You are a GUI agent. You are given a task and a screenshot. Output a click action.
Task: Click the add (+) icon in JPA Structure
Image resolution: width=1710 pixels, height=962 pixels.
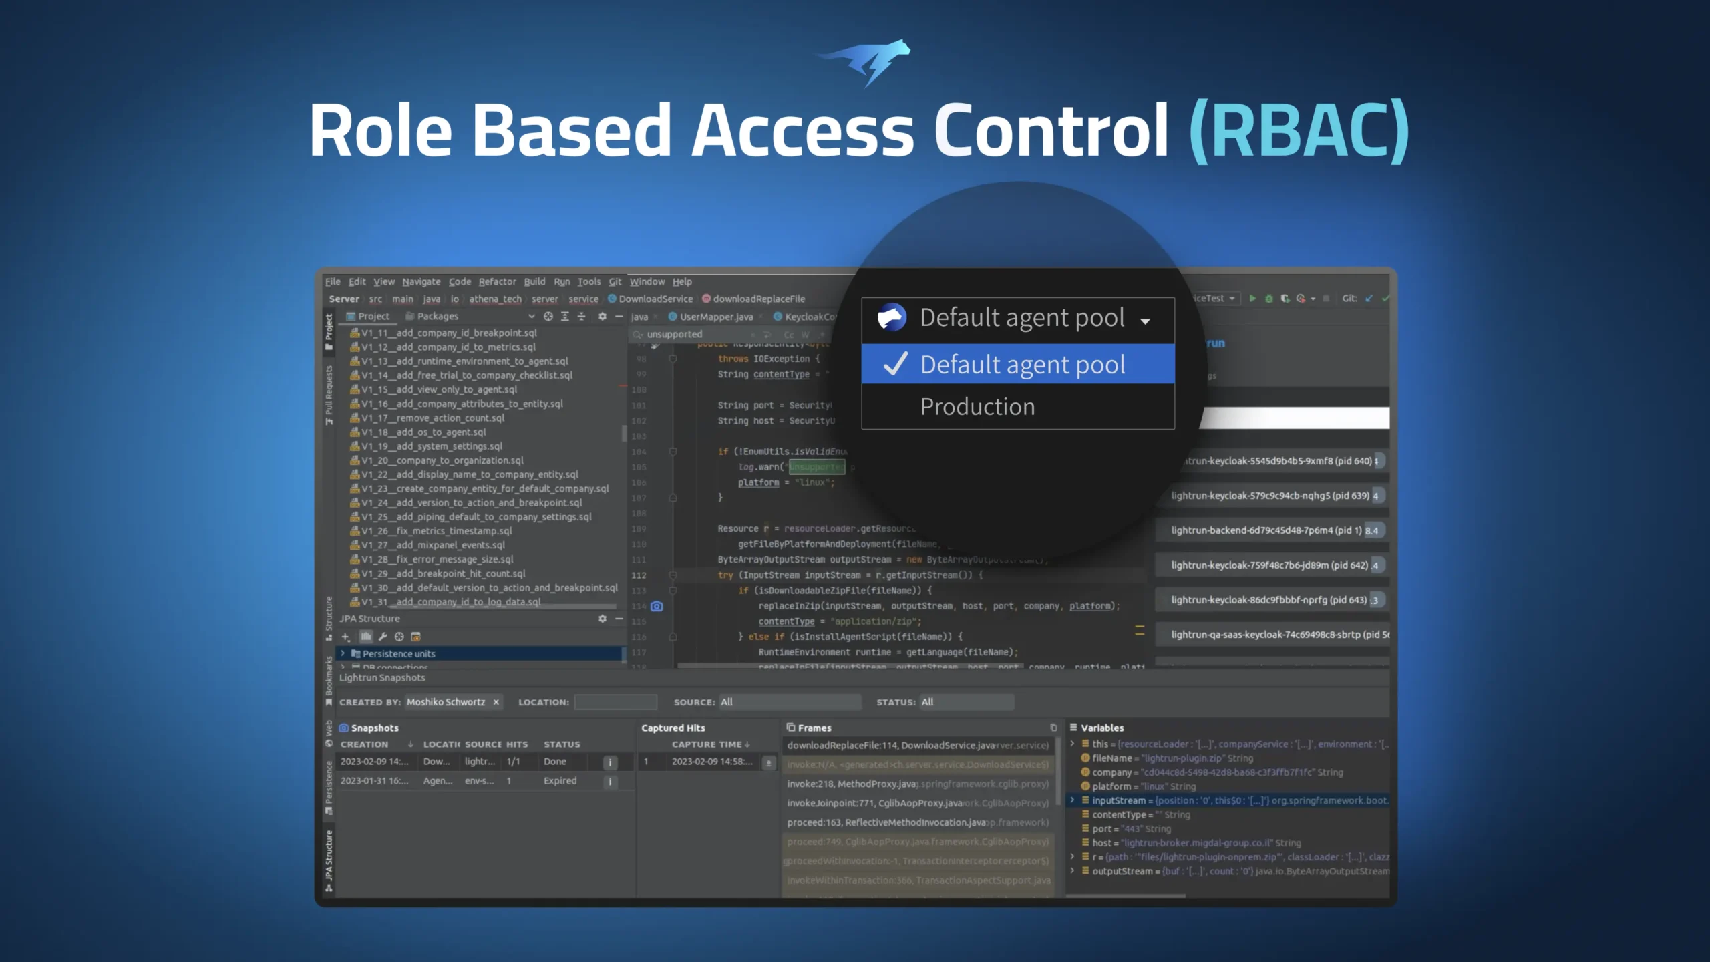[x=345, y=637]
